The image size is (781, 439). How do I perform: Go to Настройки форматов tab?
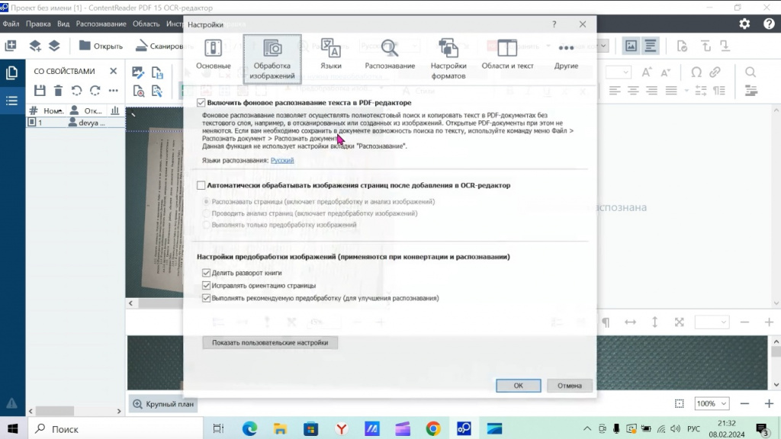tap(448, 59)
